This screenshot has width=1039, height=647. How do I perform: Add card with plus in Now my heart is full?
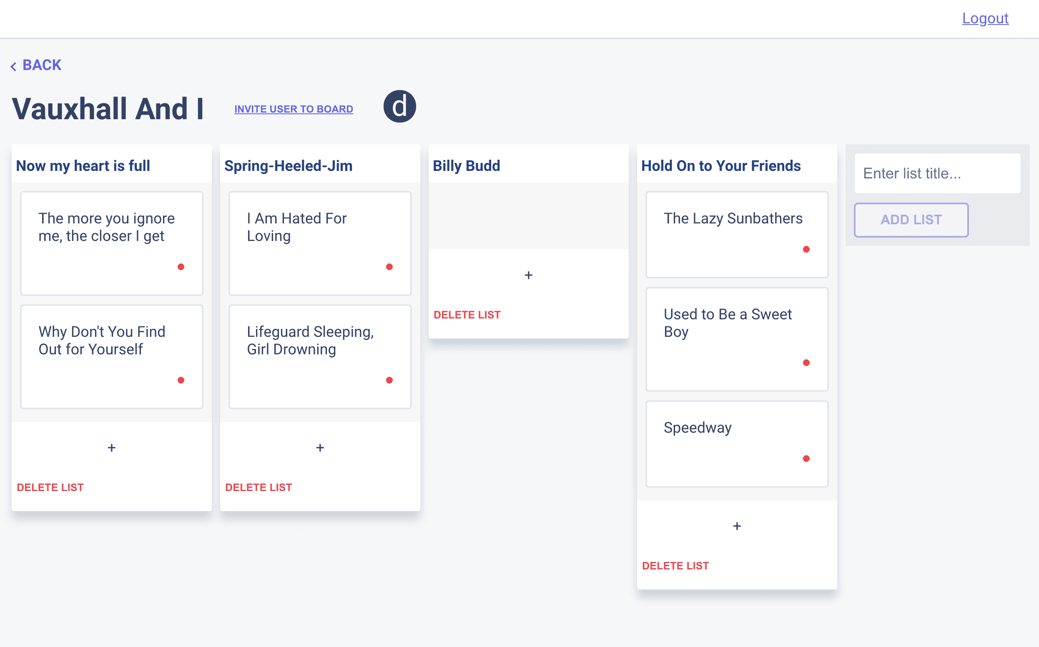(x=112, y=448)
